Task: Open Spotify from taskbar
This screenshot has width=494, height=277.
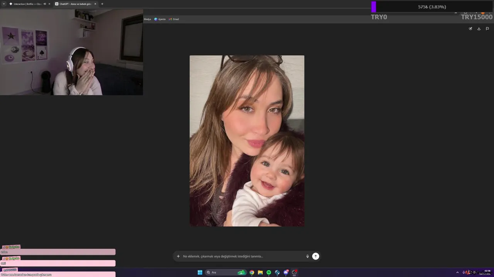Action: 269,272
